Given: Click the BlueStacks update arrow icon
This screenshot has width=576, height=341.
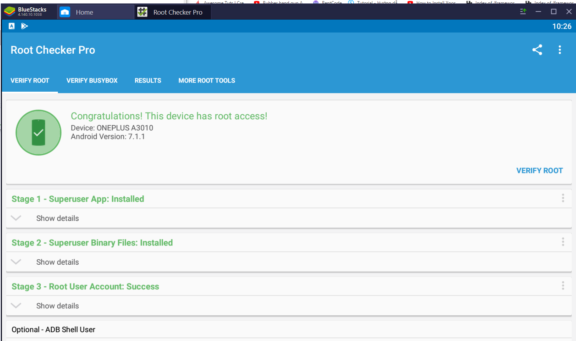Looking at the screenshot, I should coord(523,12).
